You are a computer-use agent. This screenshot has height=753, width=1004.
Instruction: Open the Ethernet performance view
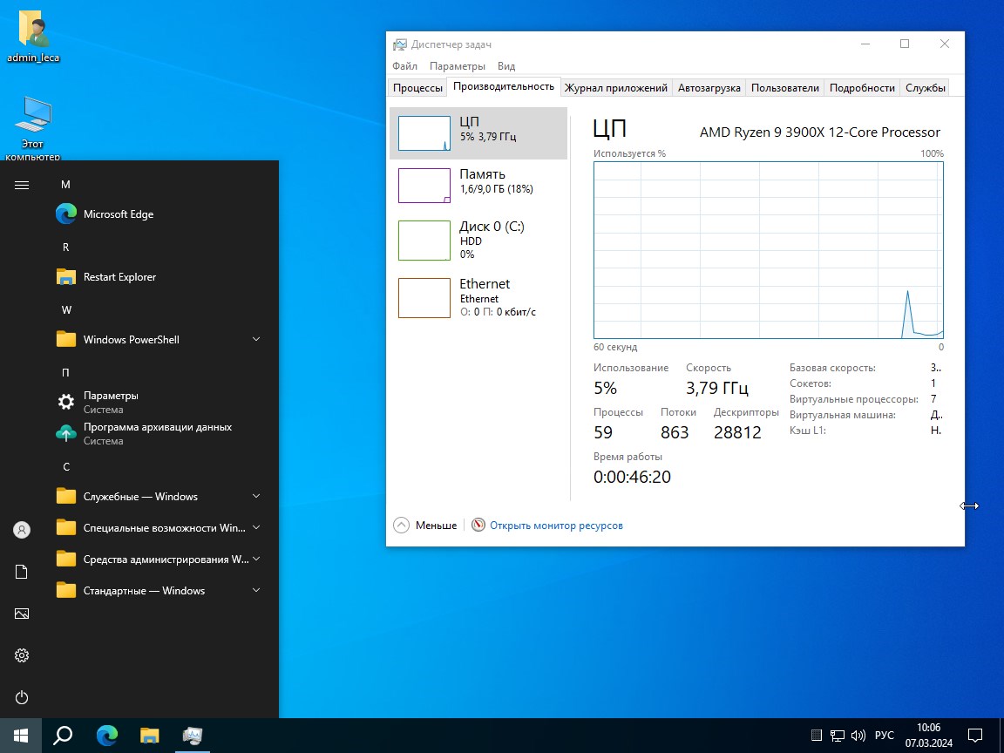478,297
